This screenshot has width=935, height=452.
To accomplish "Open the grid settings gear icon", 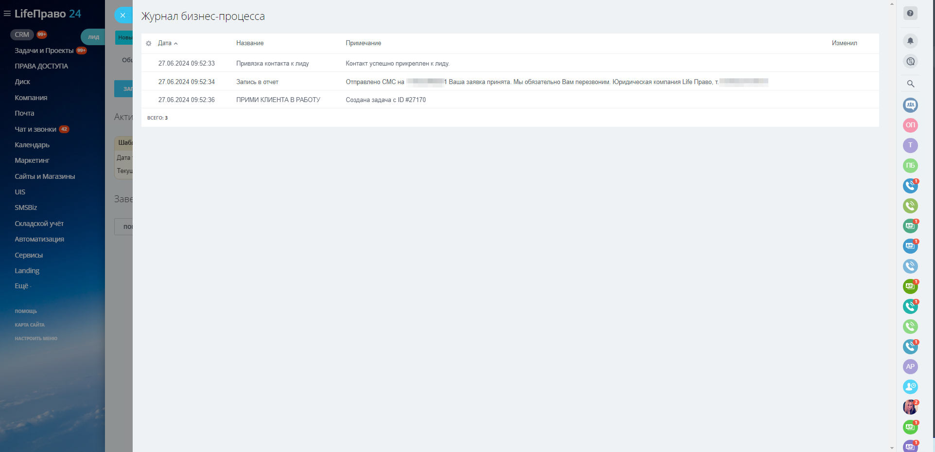I will coord(149,43).
